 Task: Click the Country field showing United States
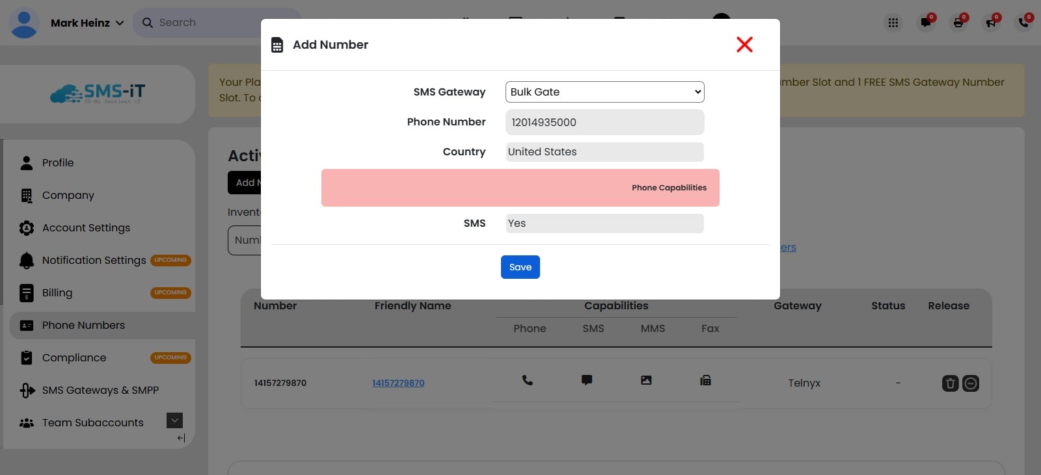click(604, 152)
